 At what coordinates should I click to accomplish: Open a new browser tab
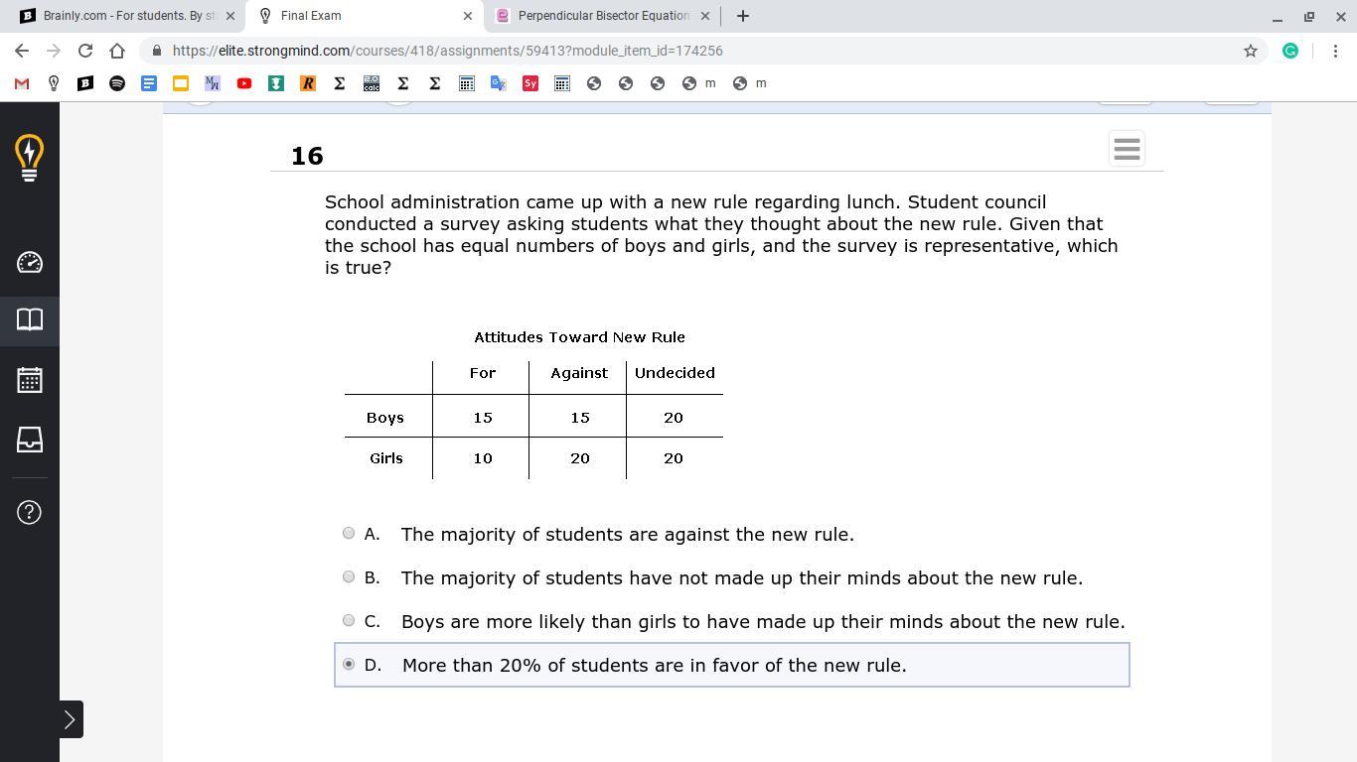743,16
